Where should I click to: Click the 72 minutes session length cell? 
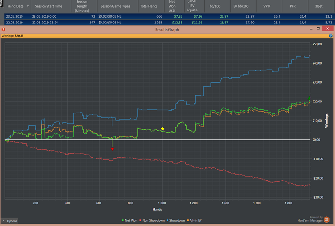click(x=93, y=16)
